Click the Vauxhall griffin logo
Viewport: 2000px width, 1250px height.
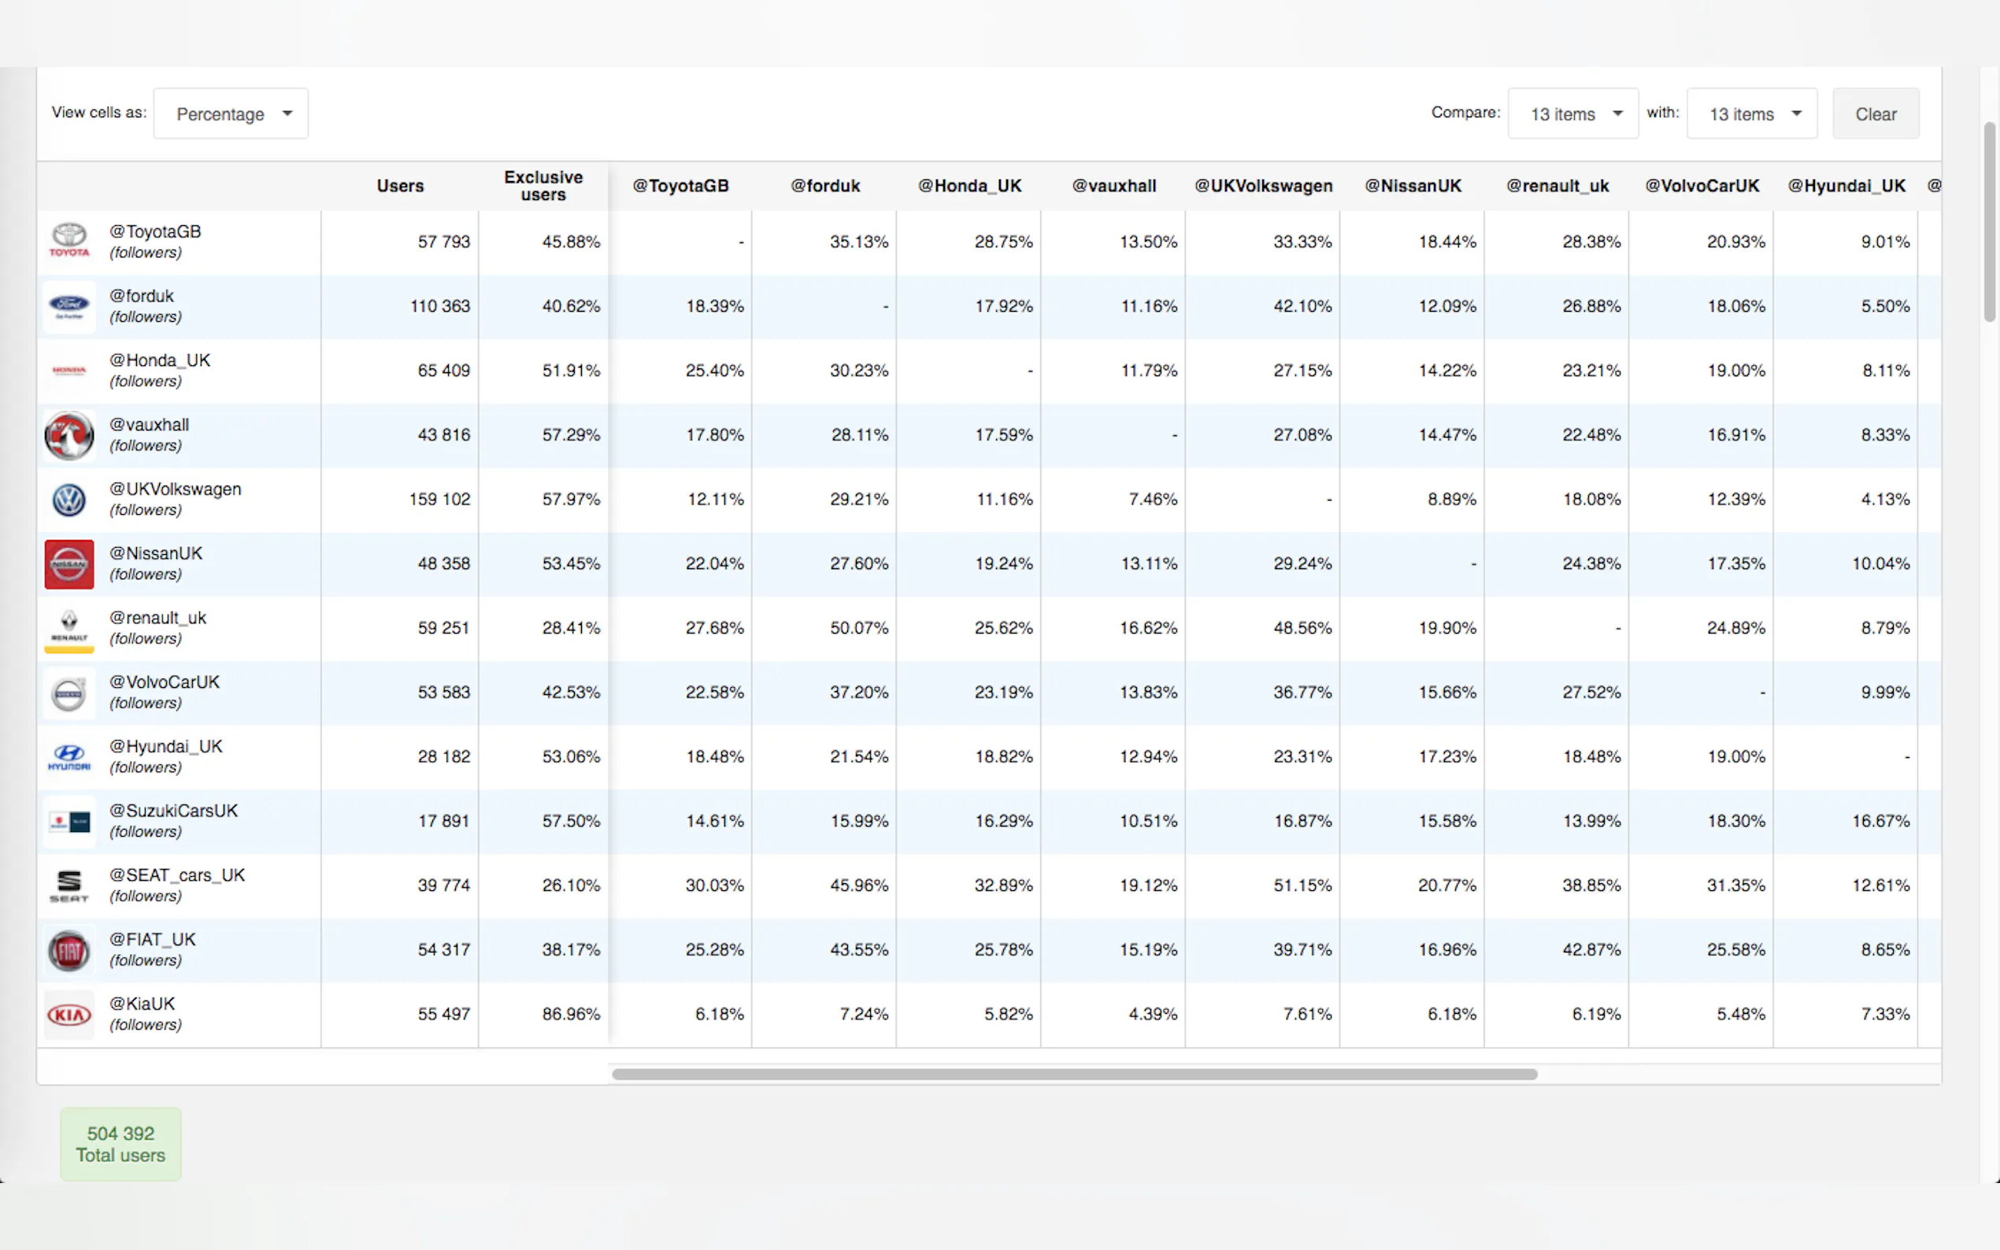click(x=69, y=435)
